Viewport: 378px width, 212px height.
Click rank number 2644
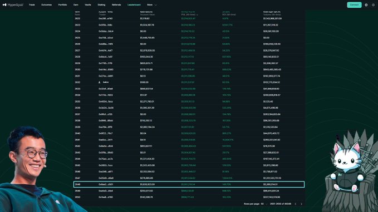pyautogui.click(x=77, y=159)
